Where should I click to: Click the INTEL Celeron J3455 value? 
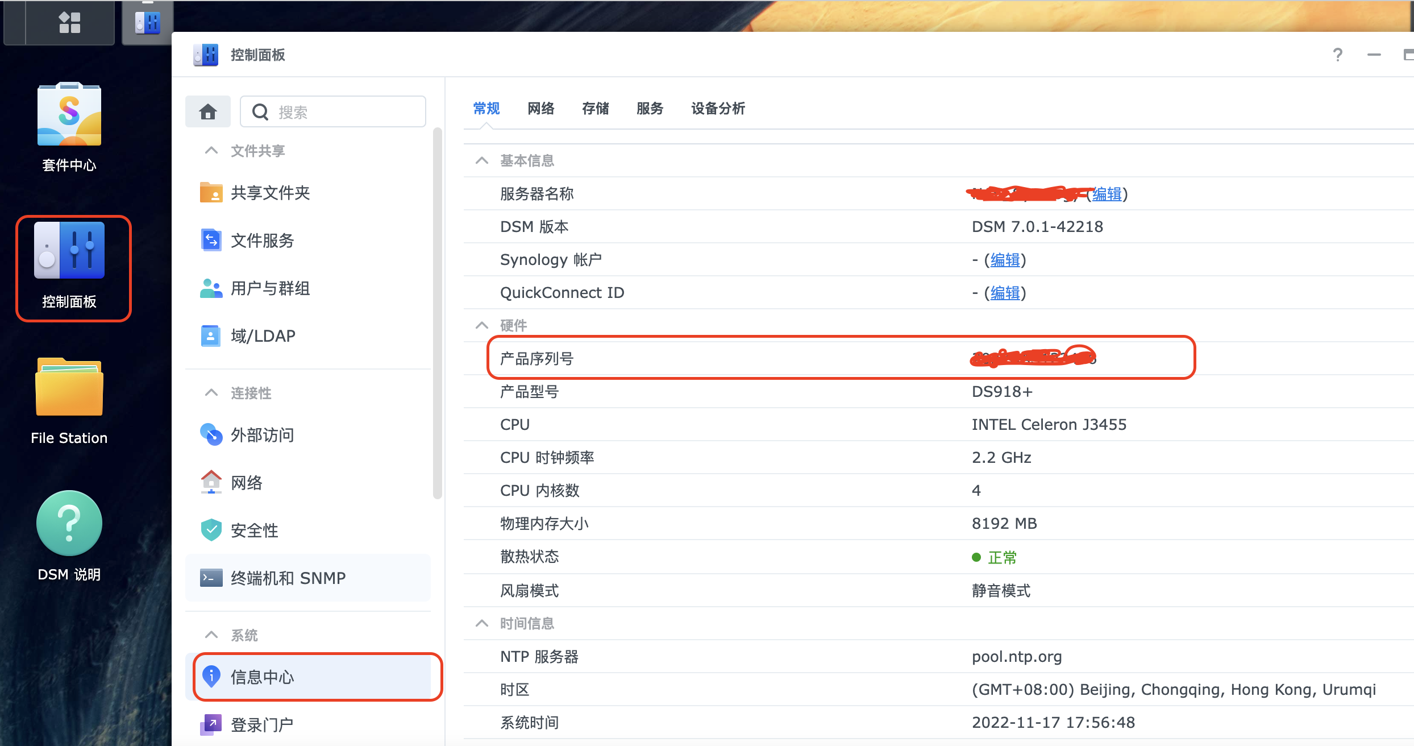pos(1049,425)
